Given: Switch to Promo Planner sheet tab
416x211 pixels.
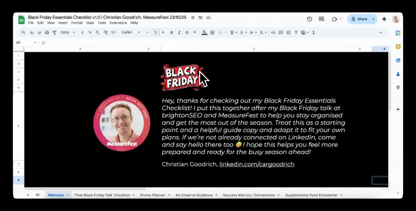Looking at the screenshot, I should [x=152, y=195].
